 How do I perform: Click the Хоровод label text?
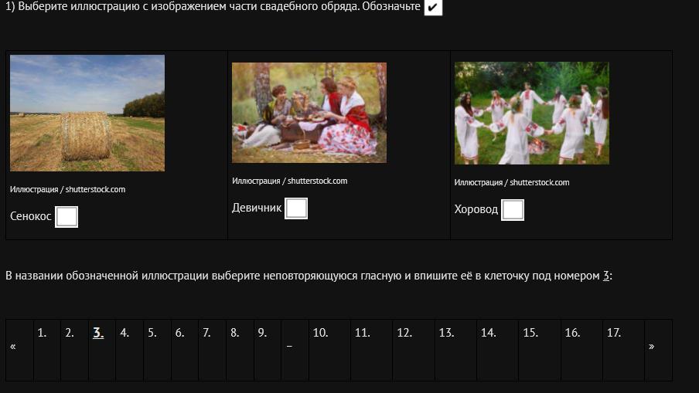[x=476, y=209]
